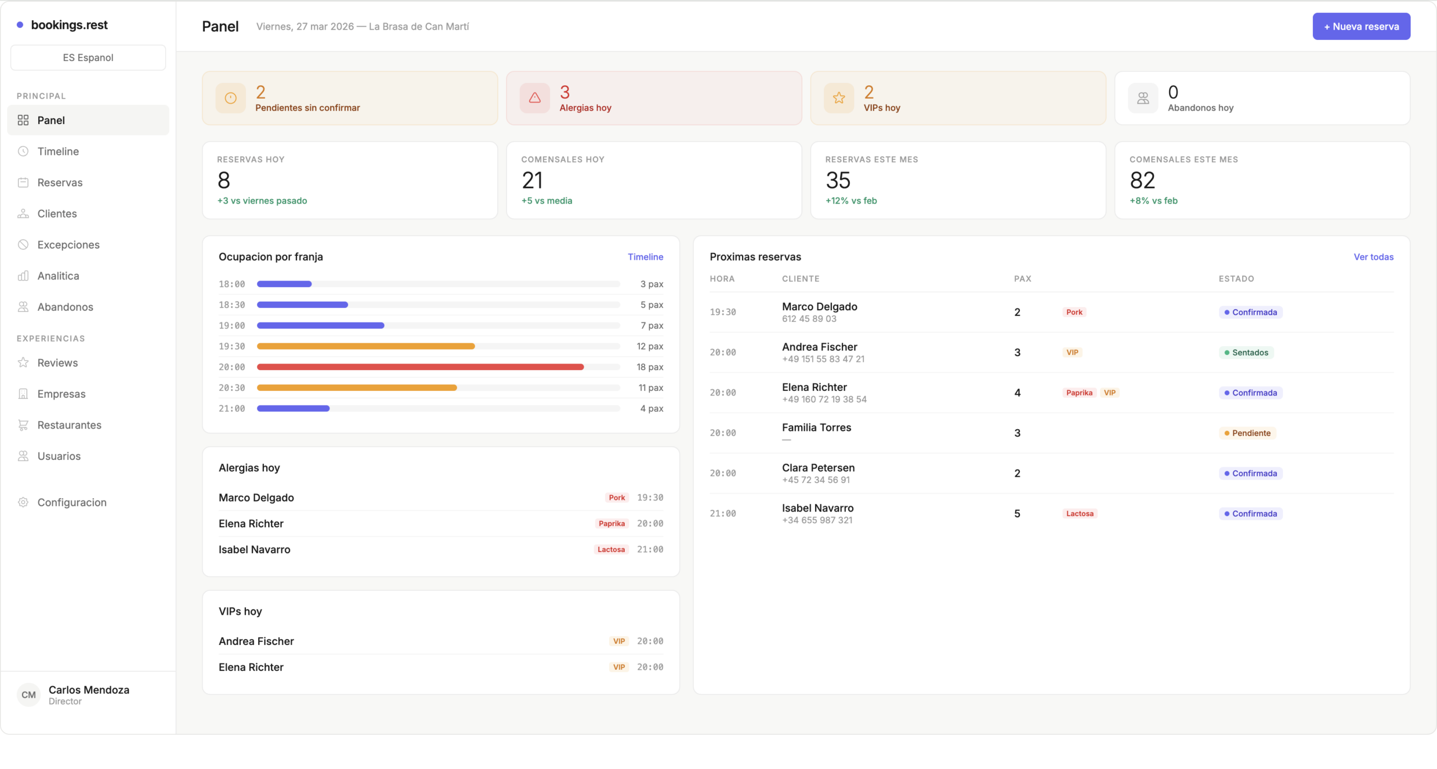The image size is (1437, 769).
Task: Click the star icon on VIPs hoy card
Action: (839, 98)
